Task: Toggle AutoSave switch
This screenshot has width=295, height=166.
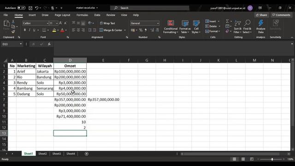Action: point(21,8)
